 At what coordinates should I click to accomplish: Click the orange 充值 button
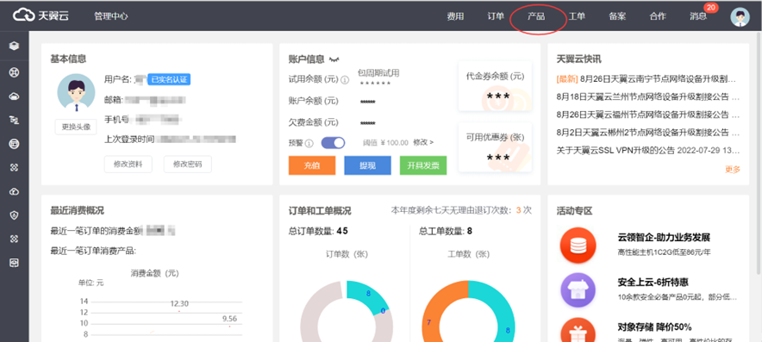tap(312, 165)
